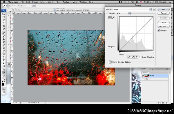Open the Apple menu
Viewport: 174px width, 114px height.
[4, 2]
